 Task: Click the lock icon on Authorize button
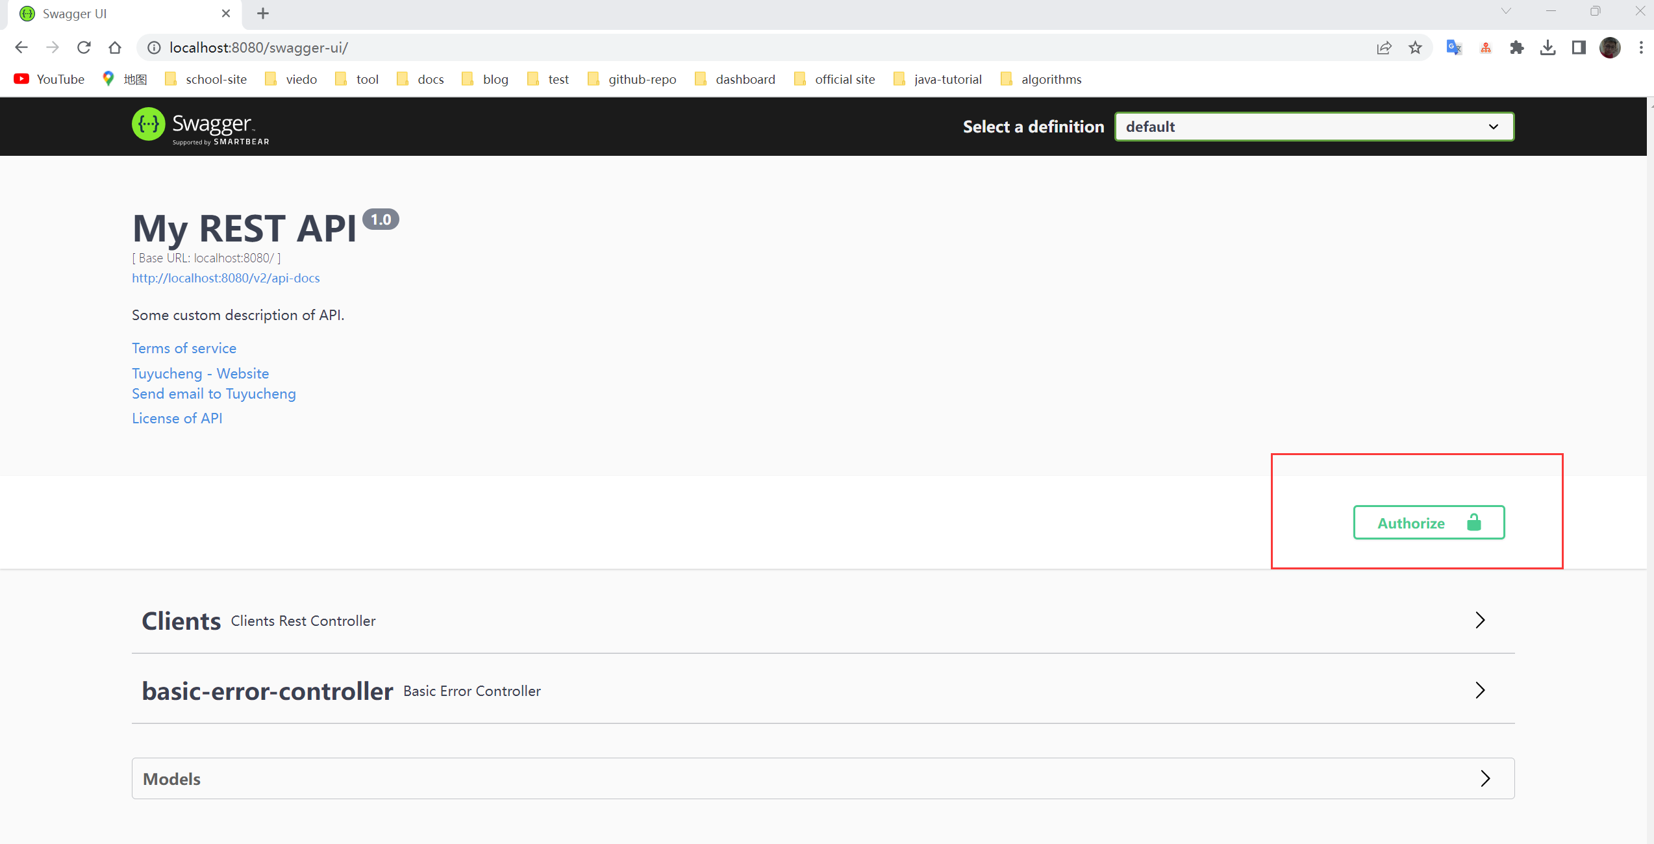[1474, 522]
